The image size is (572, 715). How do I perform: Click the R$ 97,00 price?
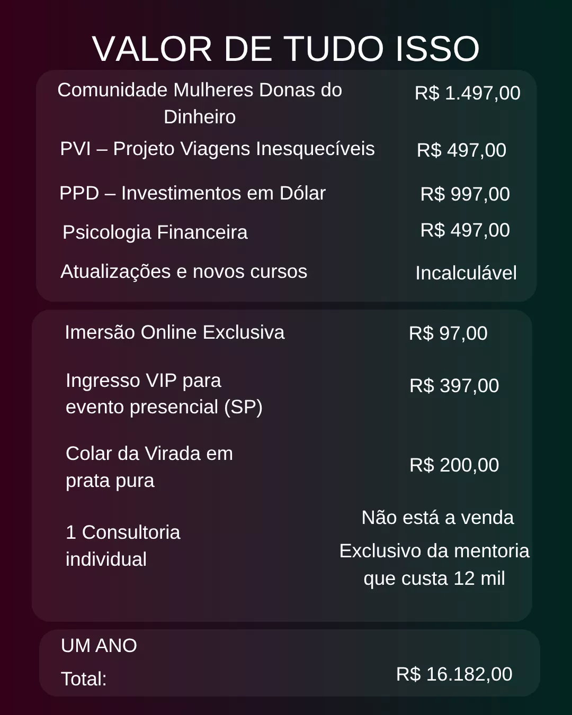(x=448, y=333)
